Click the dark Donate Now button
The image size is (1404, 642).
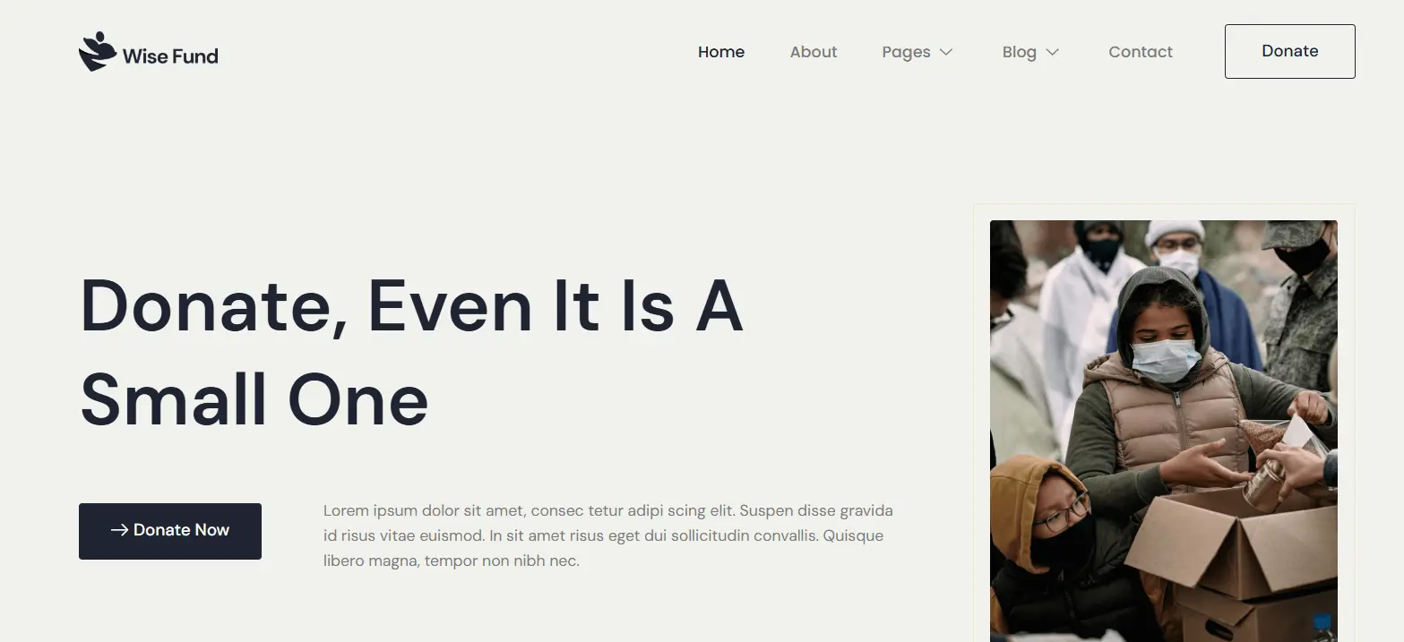coord(170,531)
